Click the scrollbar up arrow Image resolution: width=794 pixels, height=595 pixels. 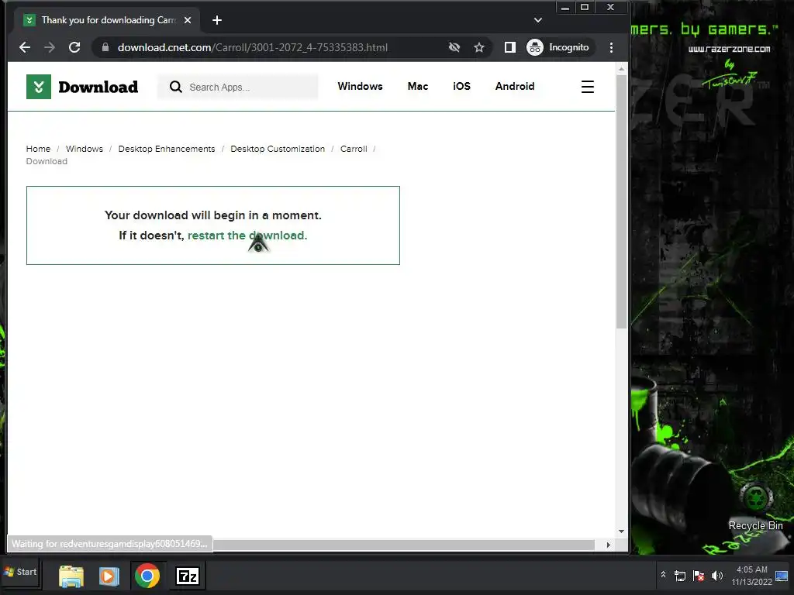(621, 68)
